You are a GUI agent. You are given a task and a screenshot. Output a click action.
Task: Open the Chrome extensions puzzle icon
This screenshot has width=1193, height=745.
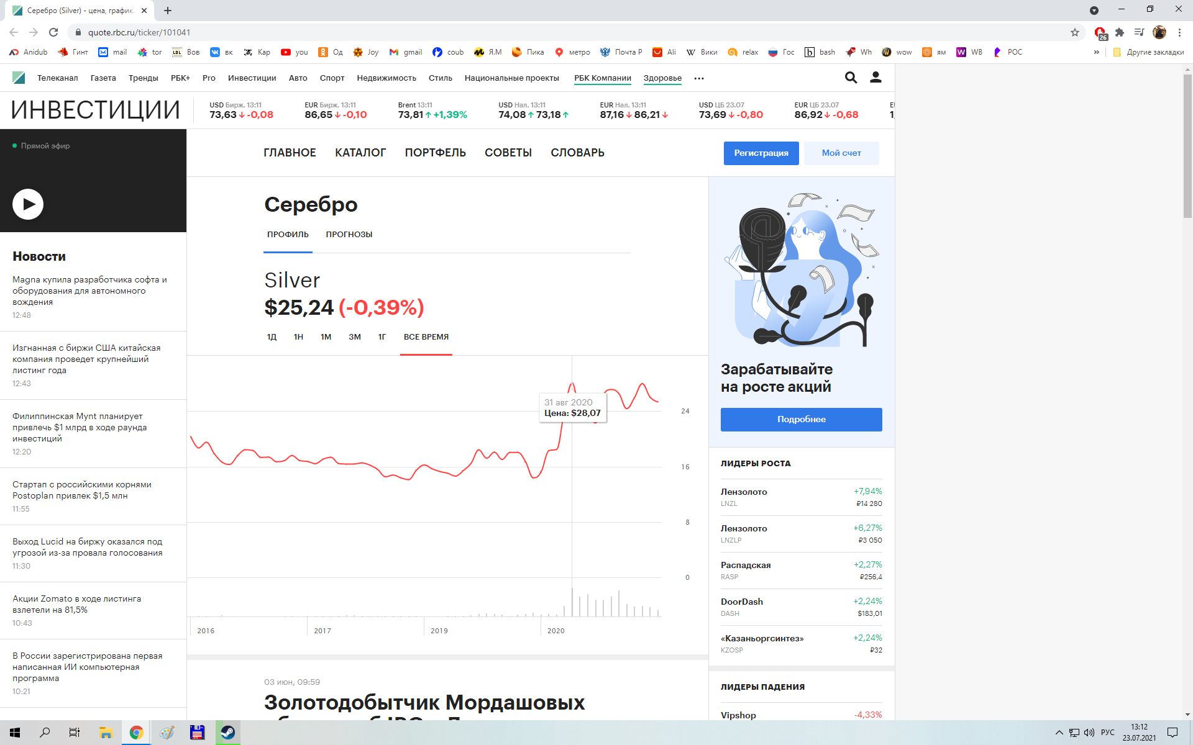pyautogui.click(x=1120, y=32)
